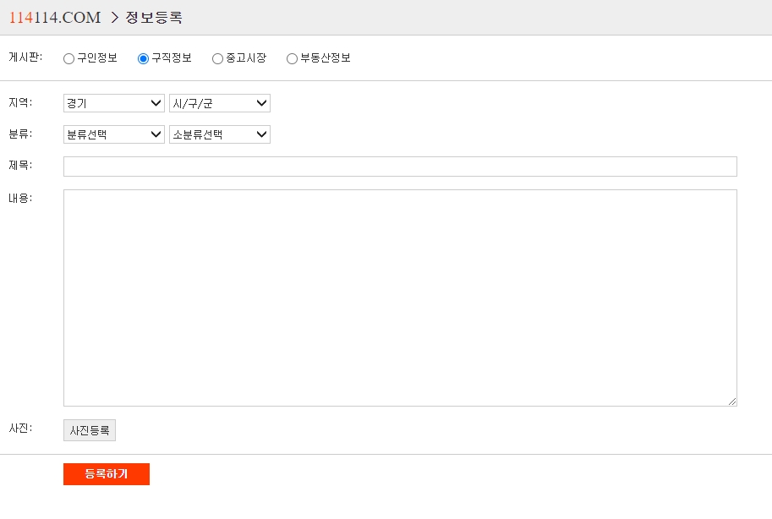Click the 제목: label

coord(20,166)
